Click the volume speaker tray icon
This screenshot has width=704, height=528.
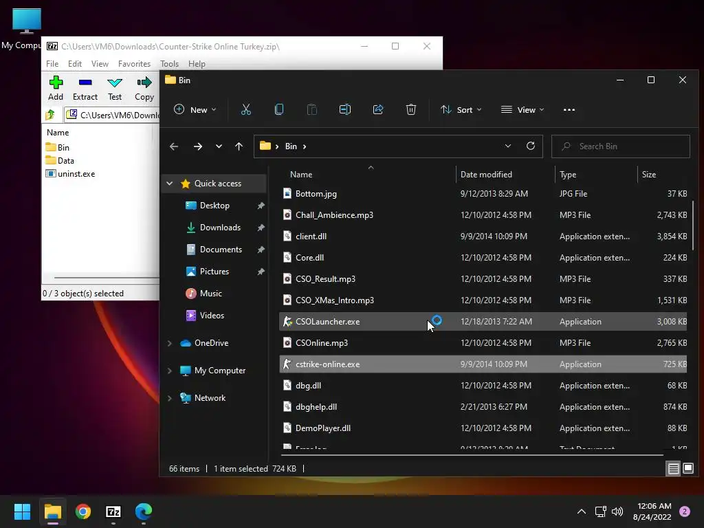click(617, 511)
